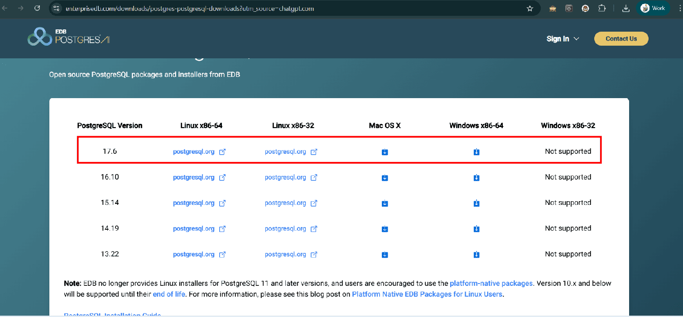Download PostgreSQL 17.6 for Windows x86-64
The width and height of the screenshot is (683, 317).
click(476, 152)
